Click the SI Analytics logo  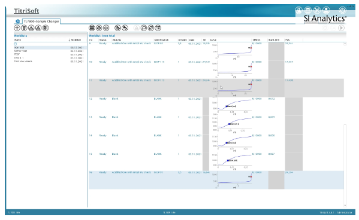point(325,19)
